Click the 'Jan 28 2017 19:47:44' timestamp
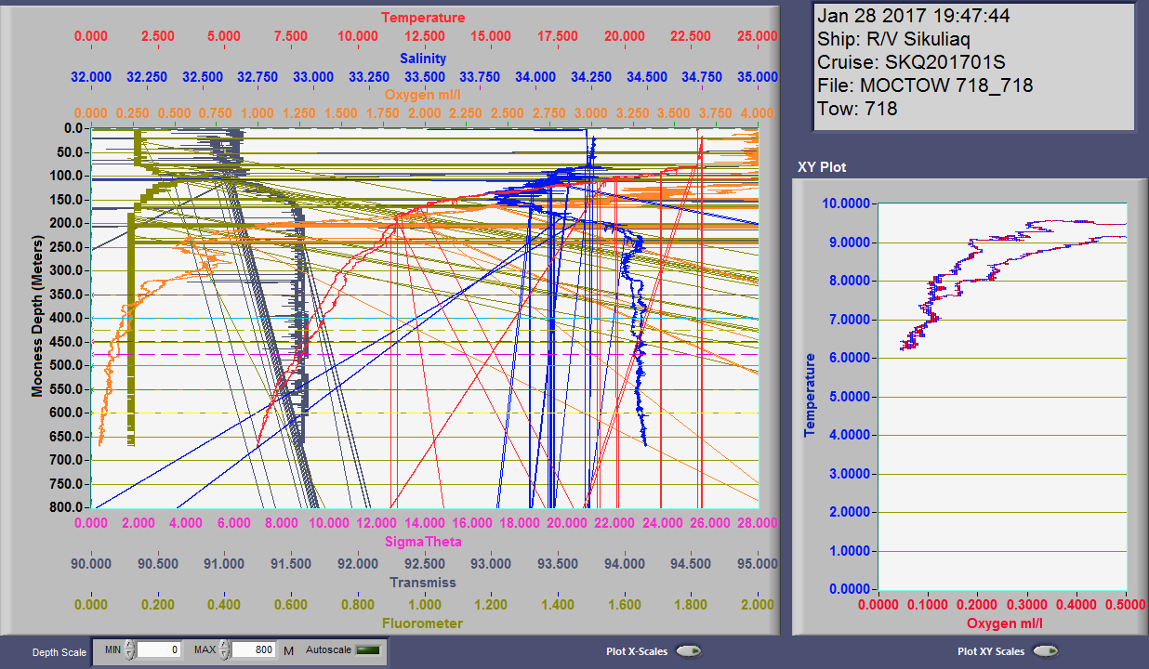The height and width of the screenshot is (669, 1149). click(x=914, y=16)
